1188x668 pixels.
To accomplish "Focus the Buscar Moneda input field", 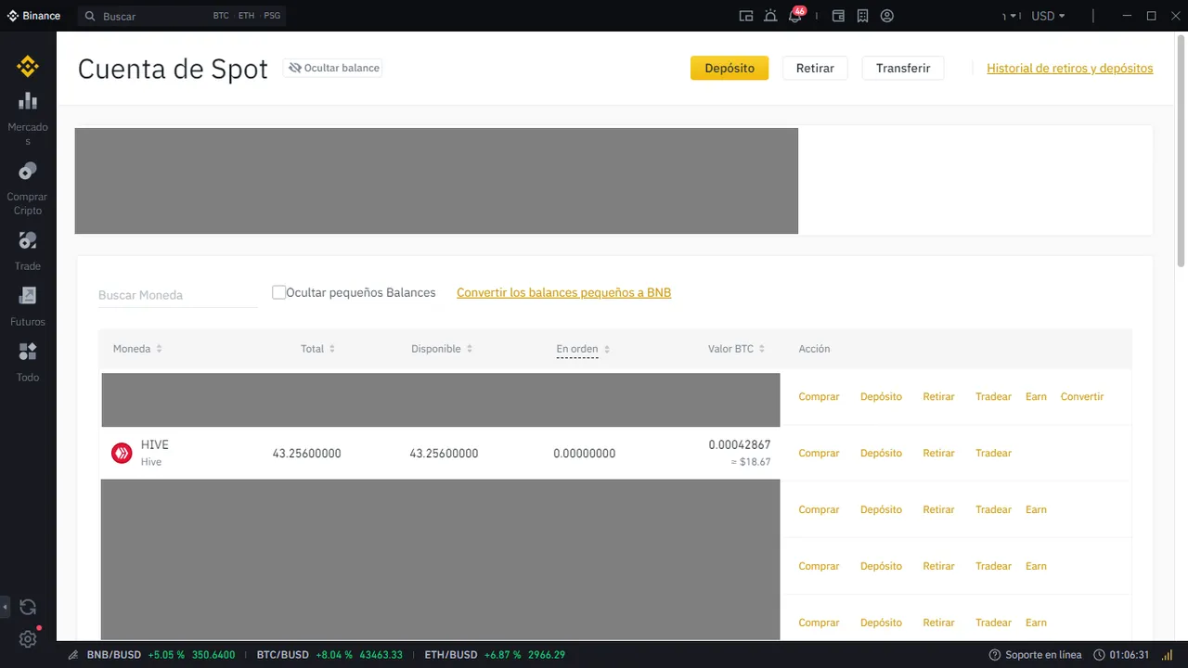I will (177, 294).
